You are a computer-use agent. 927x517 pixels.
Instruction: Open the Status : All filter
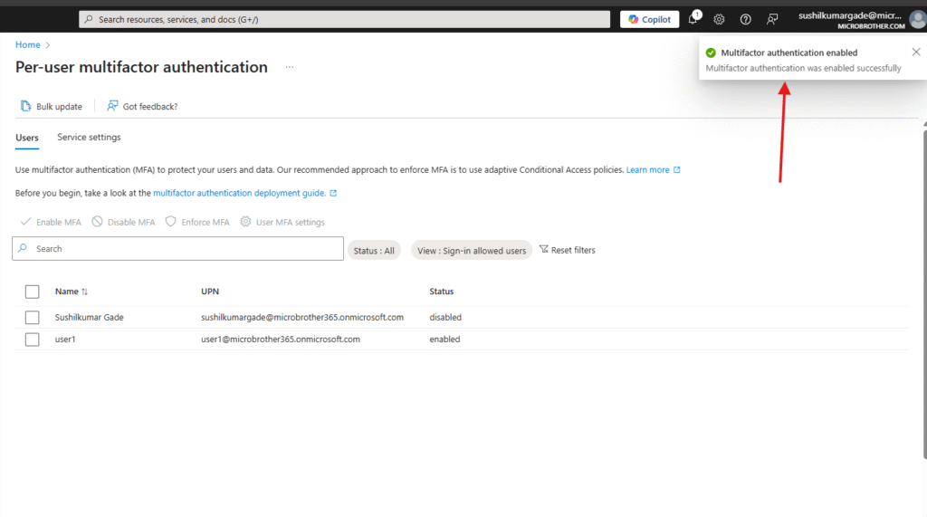pyautogui.click(x=374, y=251)
